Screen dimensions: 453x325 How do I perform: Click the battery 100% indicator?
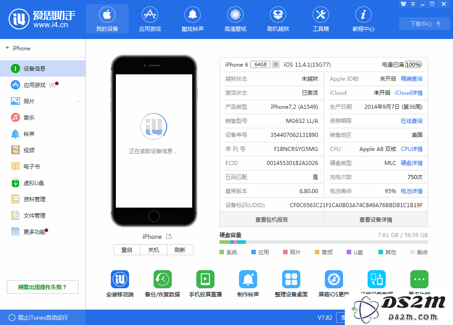pyautogui.click(x=413, y=64)
